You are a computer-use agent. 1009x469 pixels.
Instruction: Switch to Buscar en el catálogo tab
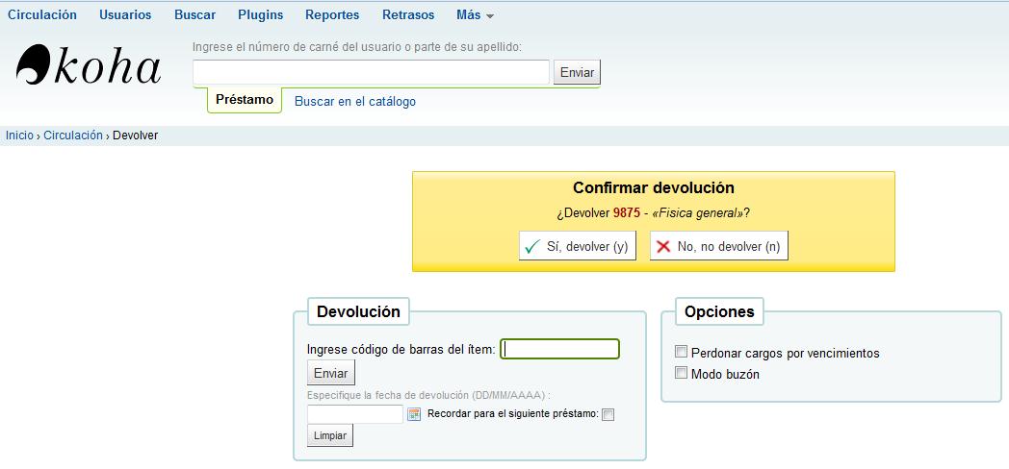355,101
